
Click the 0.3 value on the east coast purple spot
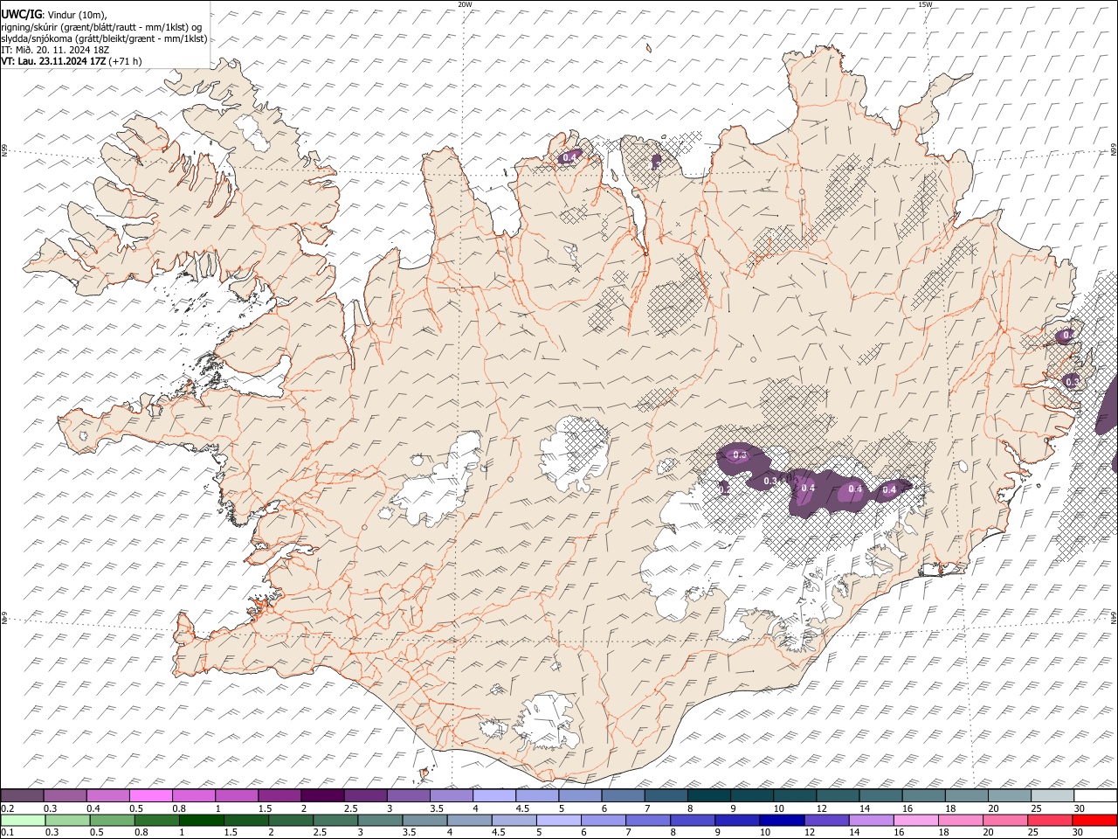1072,381
